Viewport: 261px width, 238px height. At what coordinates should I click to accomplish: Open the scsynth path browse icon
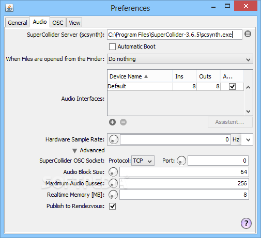point(248,34)
